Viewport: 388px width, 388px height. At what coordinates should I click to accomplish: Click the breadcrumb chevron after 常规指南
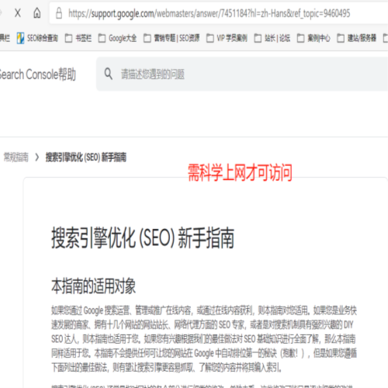[x=37, y=157]
